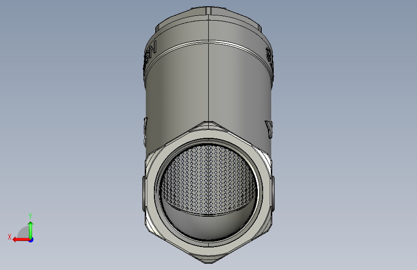Click the red X axis arrow of triad
This screenshot has width=417, height=270.
21,240
